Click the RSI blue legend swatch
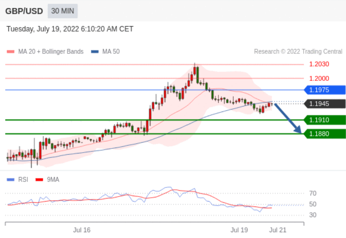 click(x=11, y=180)
